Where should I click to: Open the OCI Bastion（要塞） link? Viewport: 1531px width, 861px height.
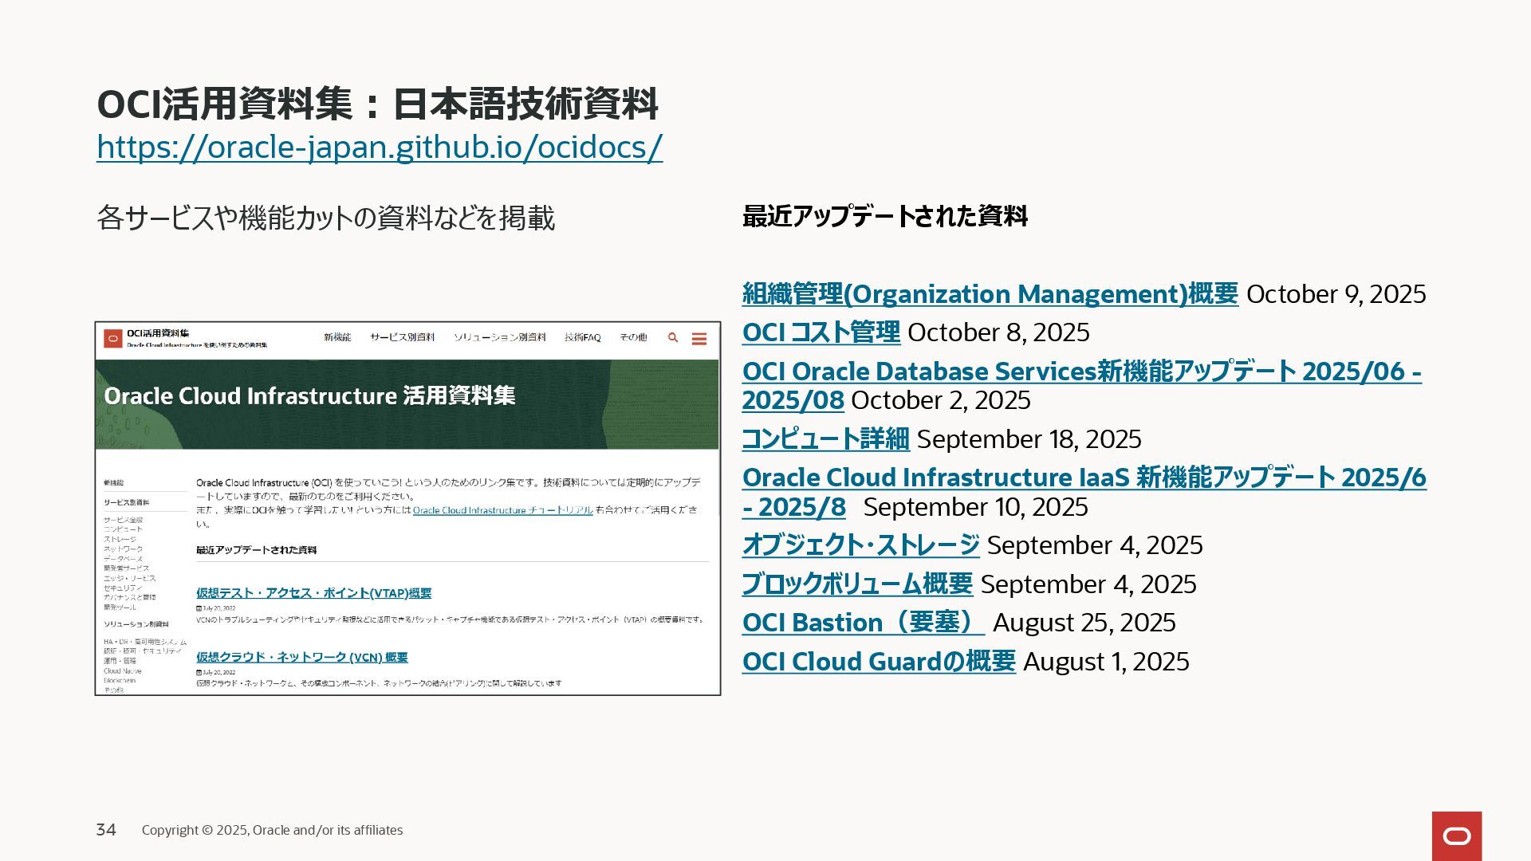pyautogui.click(x=863, y=623)
